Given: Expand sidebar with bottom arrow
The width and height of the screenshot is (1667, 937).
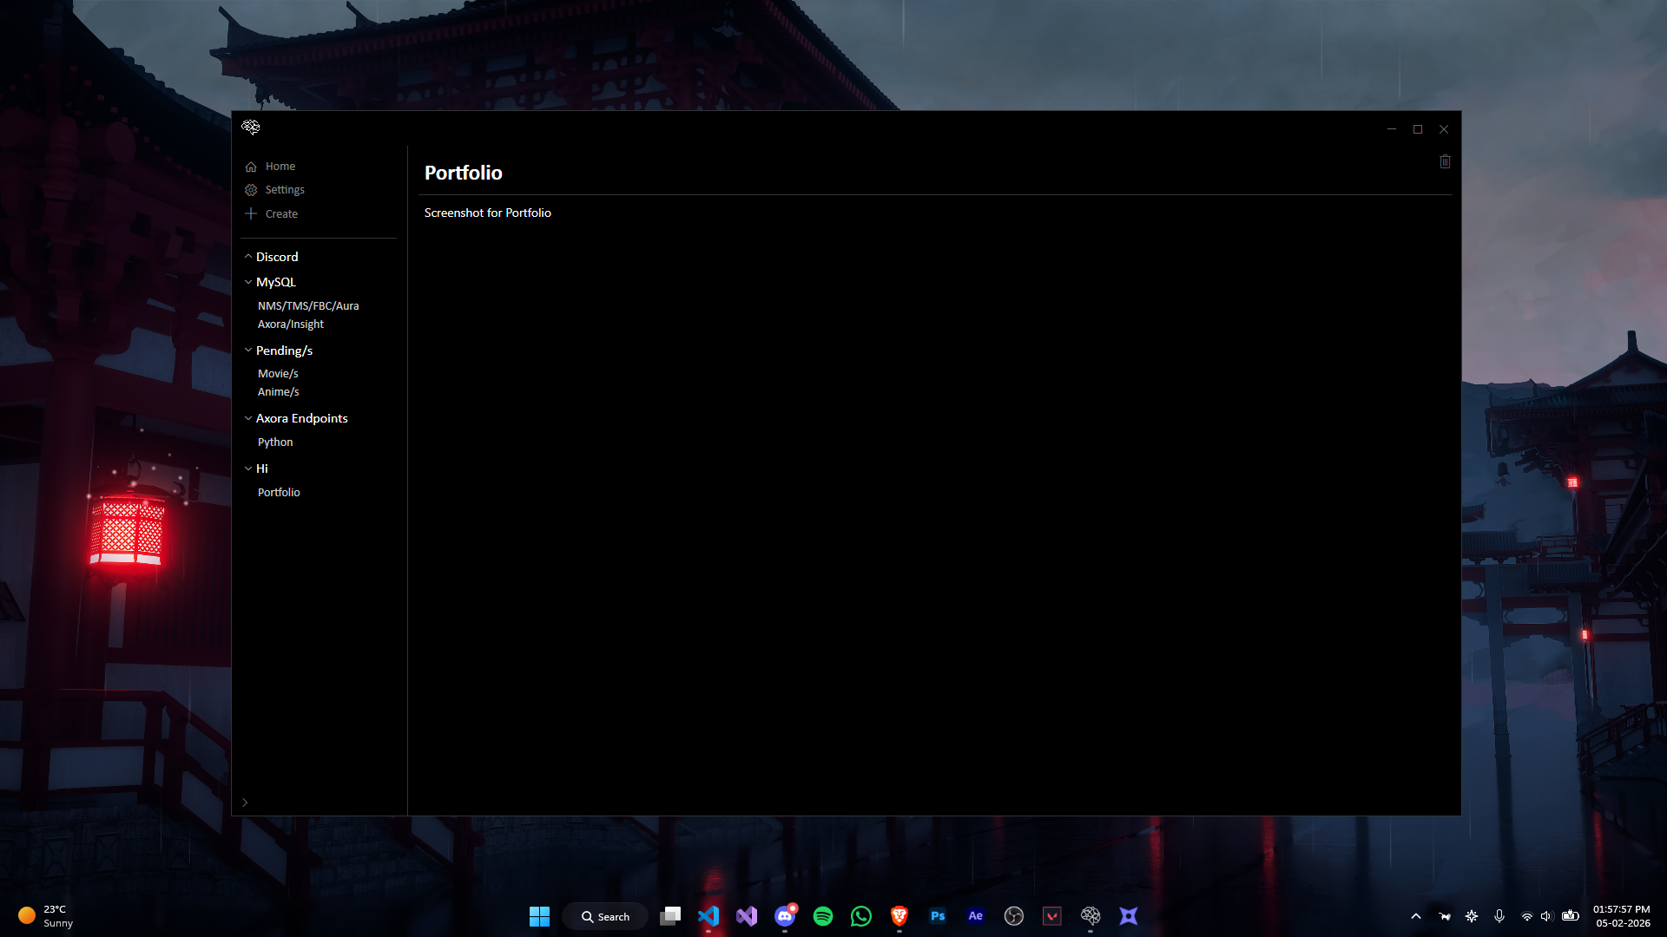Looking at the screenshot, I should tap(245, 803).
